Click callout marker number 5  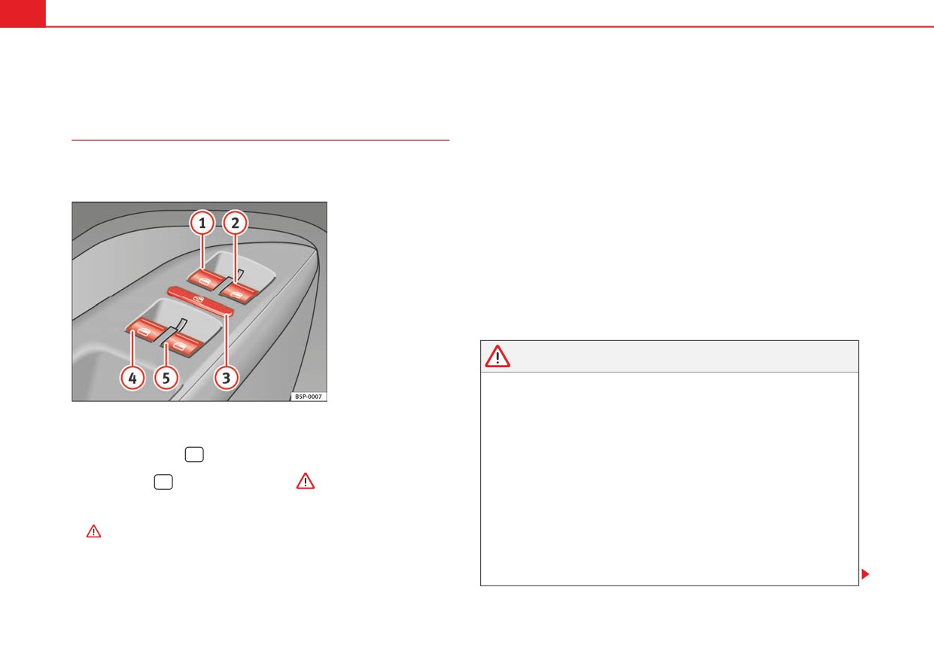point(166,379)
